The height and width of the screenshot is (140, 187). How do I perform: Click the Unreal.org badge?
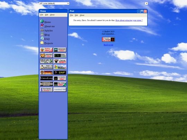[46, 78]
